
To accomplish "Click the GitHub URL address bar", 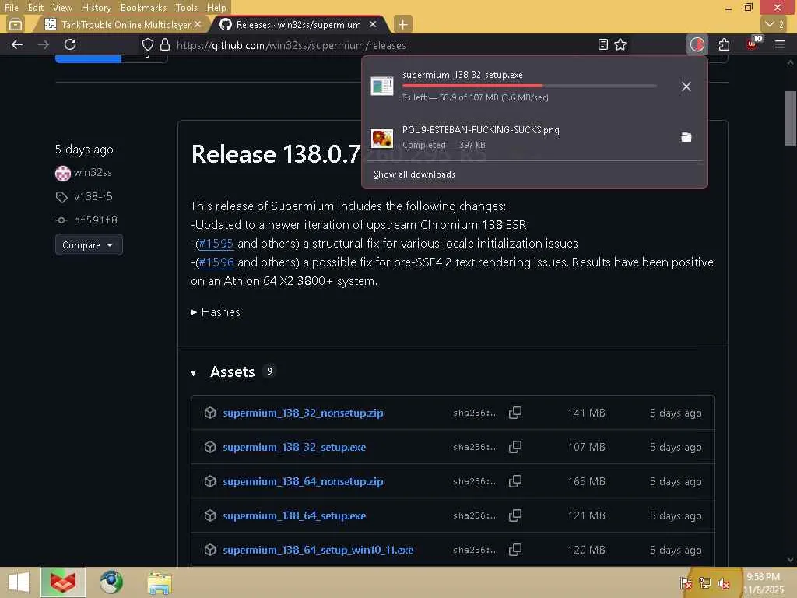I will tap(291, 45).
